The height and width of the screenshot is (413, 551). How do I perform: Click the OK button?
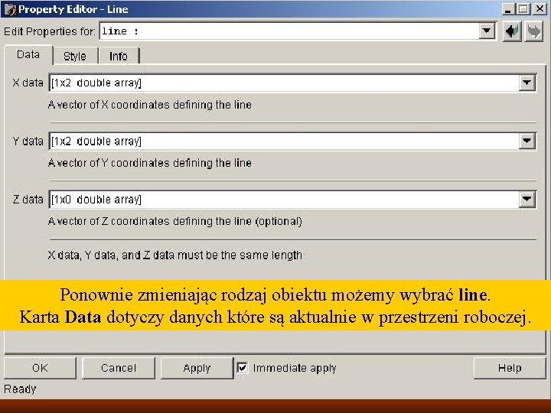pos(40,368)
